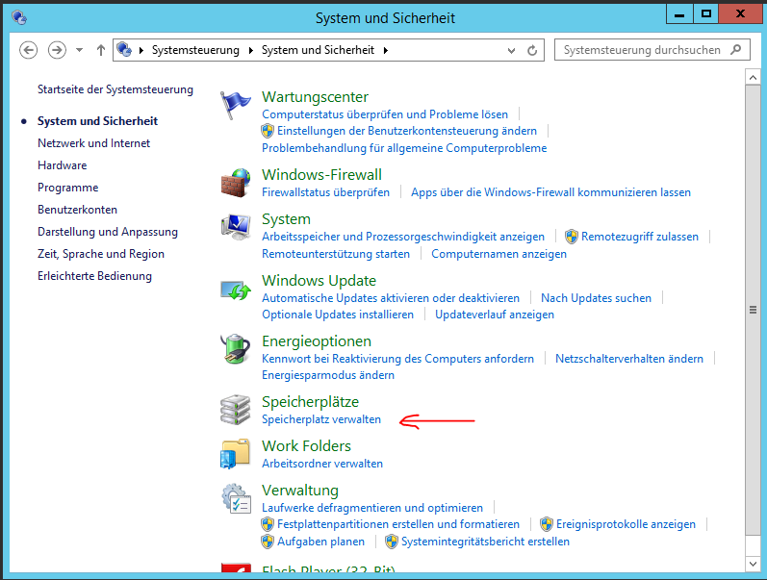
Task: Open Zeit, Sprache und Region
Action: (x=101, y=254)
